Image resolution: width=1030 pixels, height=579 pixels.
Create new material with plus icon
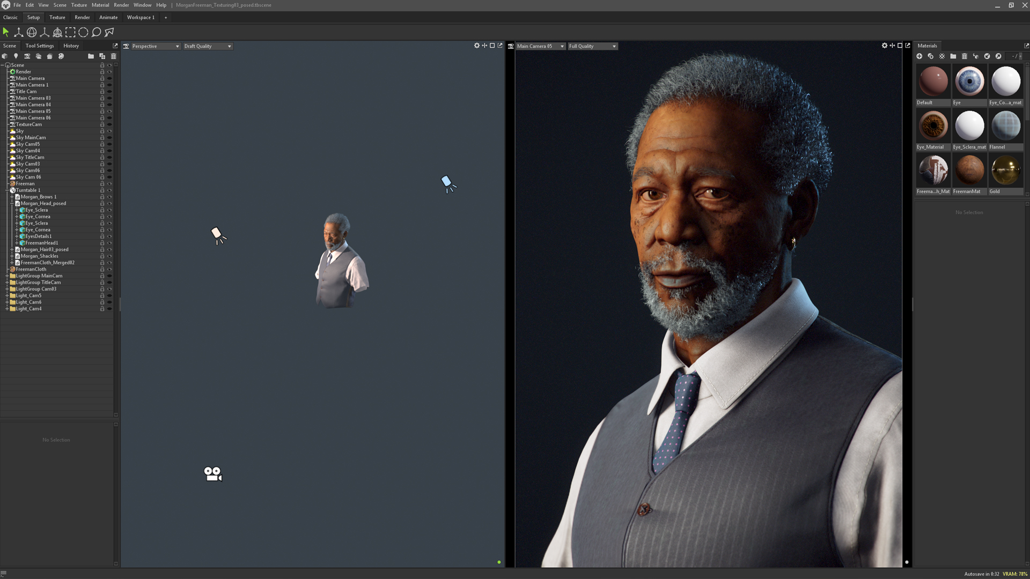pos(919,56)
